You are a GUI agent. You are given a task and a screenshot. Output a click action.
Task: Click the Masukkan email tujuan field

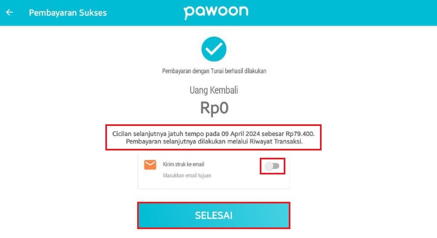point(187,176)
